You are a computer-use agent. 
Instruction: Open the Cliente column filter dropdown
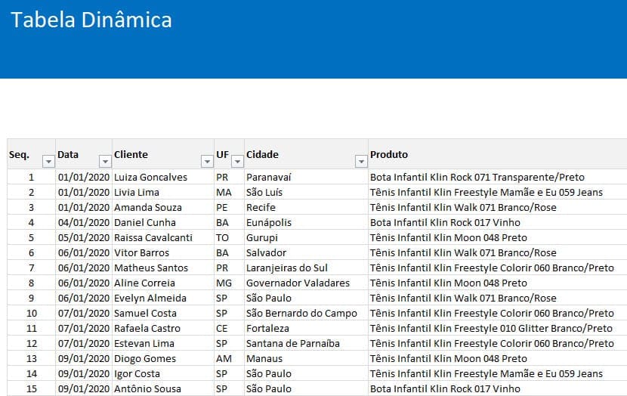[207, 161]
